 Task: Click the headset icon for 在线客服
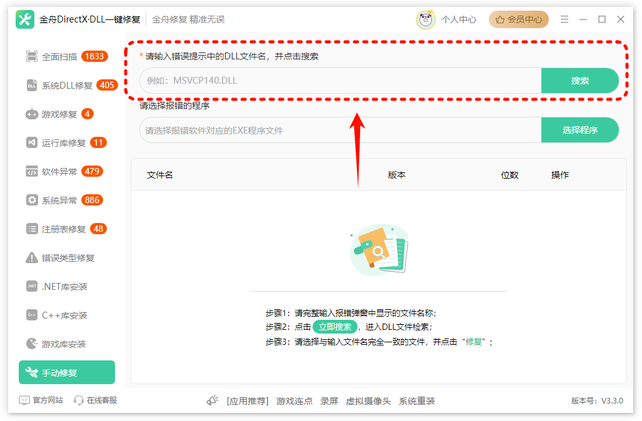[79, 400]
